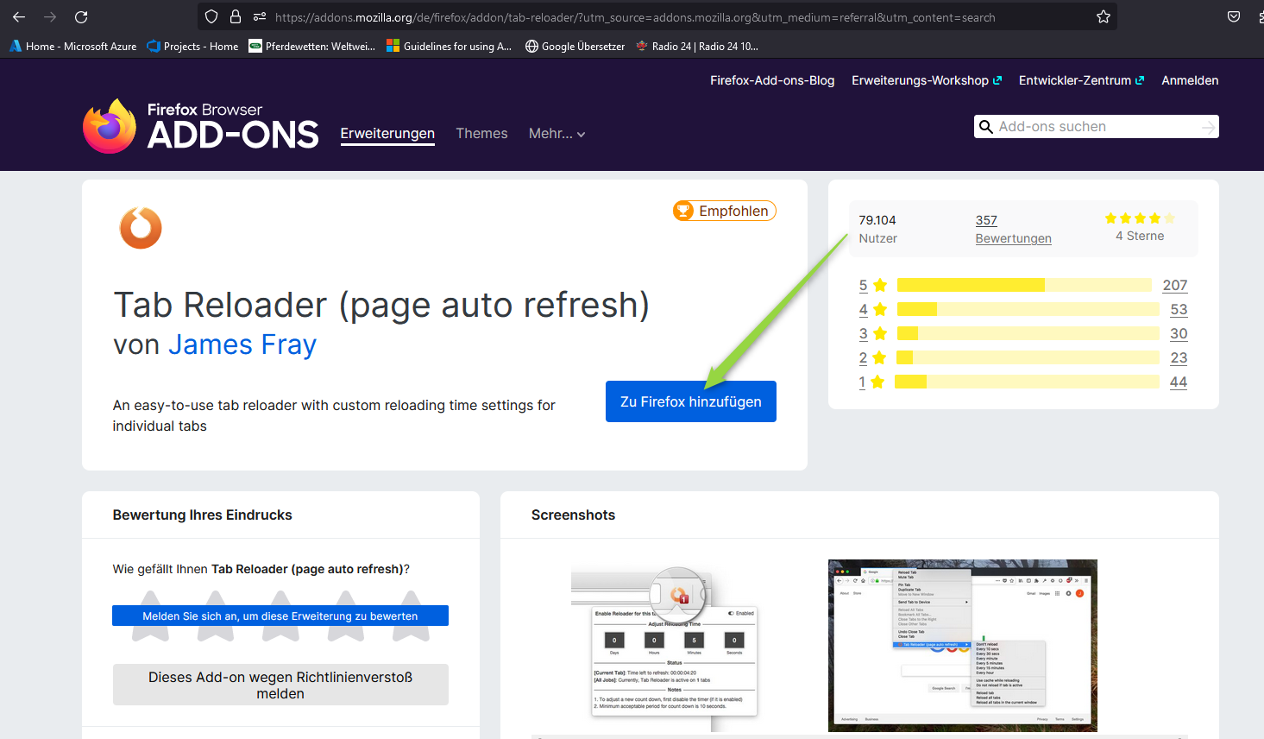1264x739 pixels.
Task: Switch to the Themes tab
Action: tap(481, 134)
